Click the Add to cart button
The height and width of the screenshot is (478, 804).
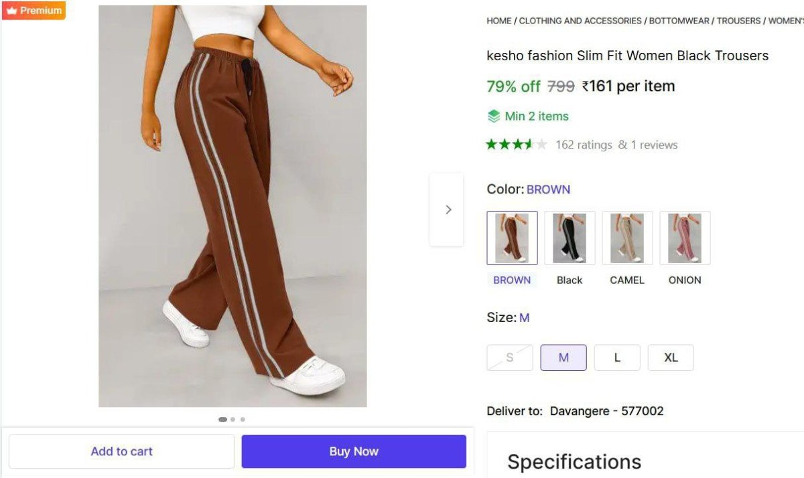(x=121, y=451)
